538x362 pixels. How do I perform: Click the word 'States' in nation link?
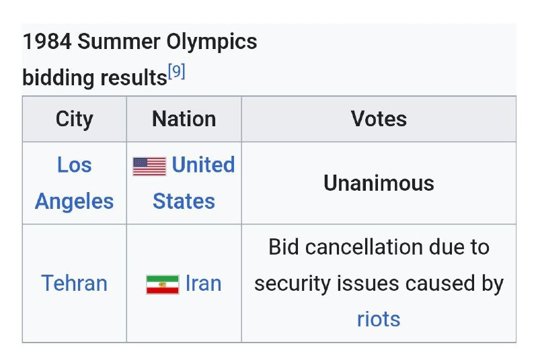coord(184,201)
